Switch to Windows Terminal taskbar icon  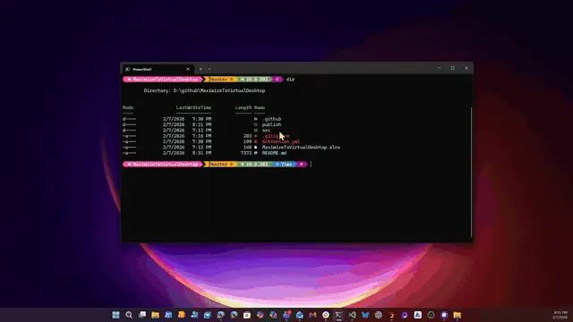[x=338, y=315]
